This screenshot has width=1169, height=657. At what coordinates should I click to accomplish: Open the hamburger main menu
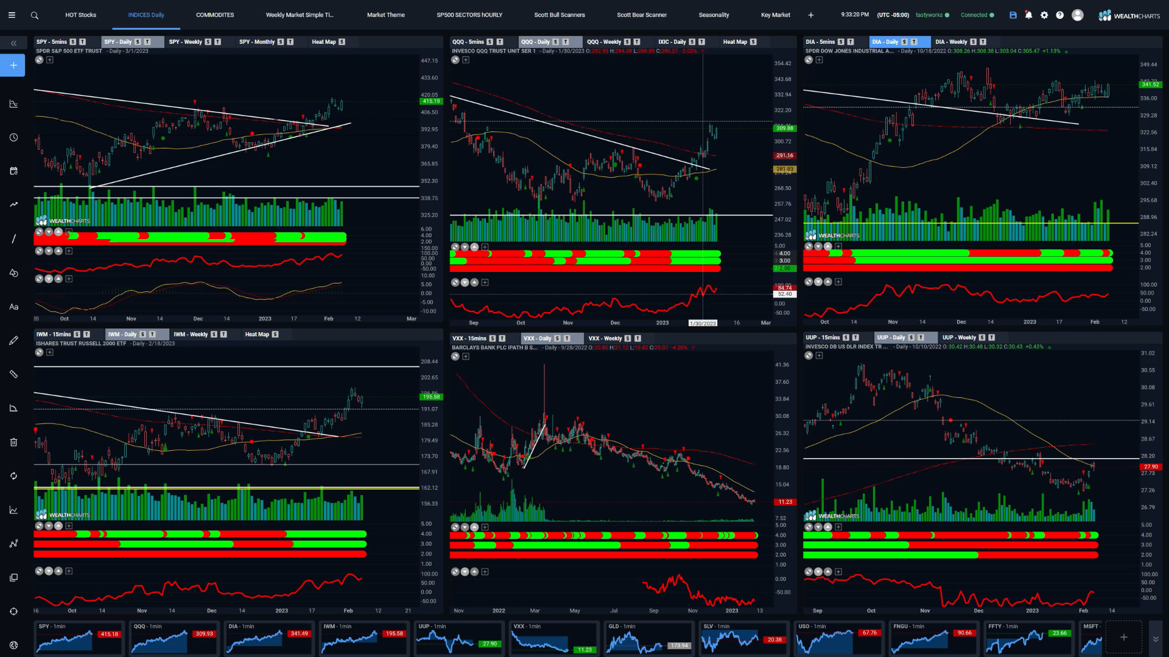click(x=12, y=15)
